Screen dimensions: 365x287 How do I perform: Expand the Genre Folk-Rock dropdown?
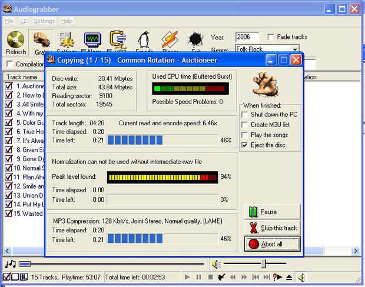click(295, 49)
